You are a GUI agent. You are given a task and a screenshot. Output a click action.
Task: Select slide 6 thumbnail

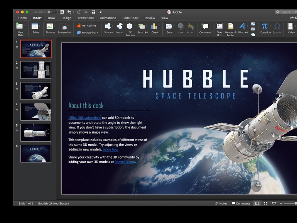pos(36,154)
